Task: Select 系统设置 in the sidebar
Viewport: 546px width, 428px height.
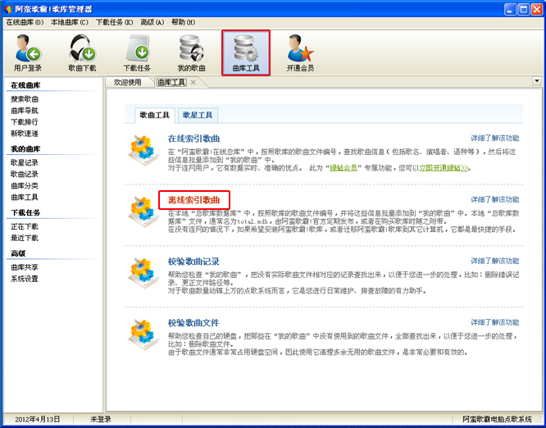Action: [25, 279]
